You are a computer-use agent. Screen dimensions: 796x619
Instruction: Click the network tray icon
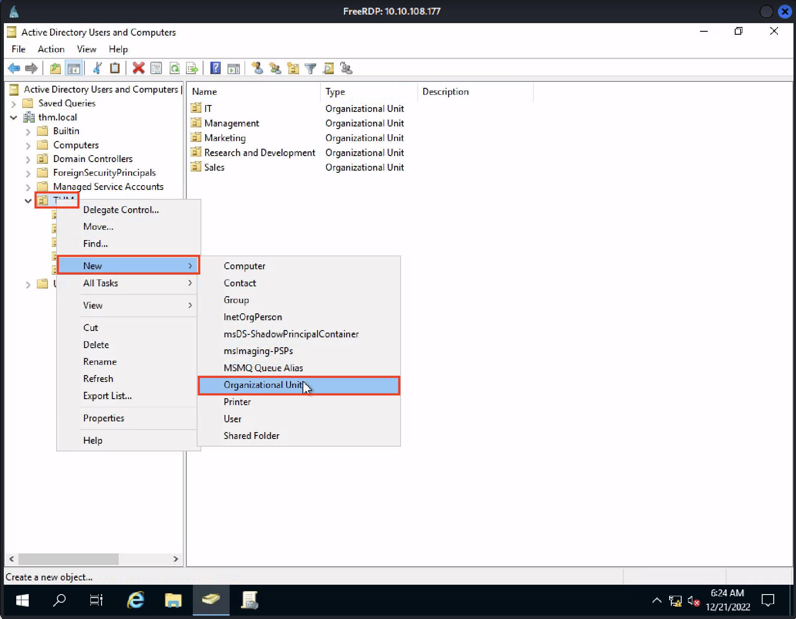click(x=676, y=601)
